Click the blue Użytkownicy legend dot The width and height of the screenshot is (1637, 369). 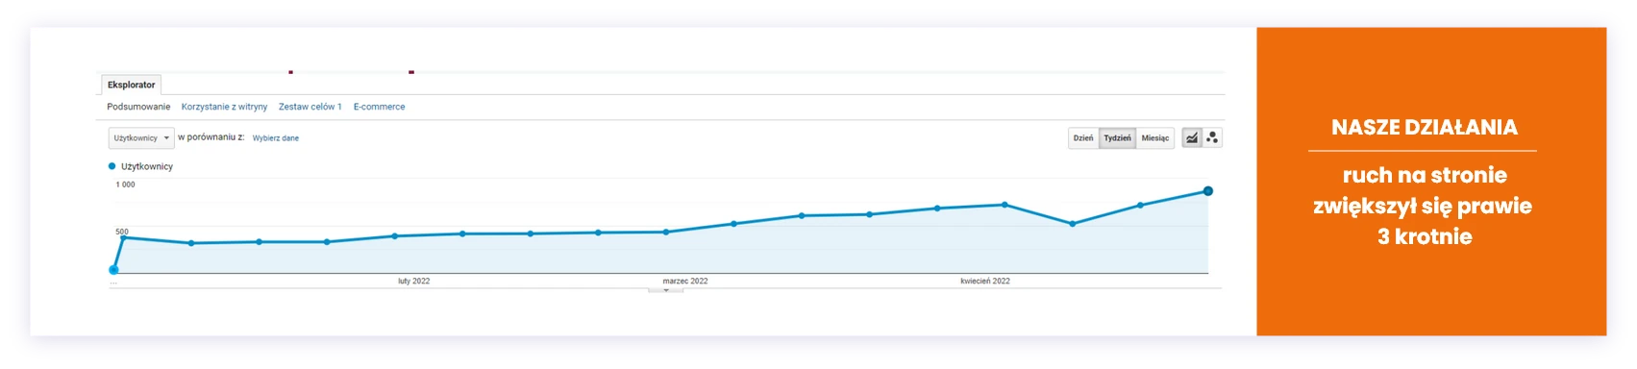112,166
